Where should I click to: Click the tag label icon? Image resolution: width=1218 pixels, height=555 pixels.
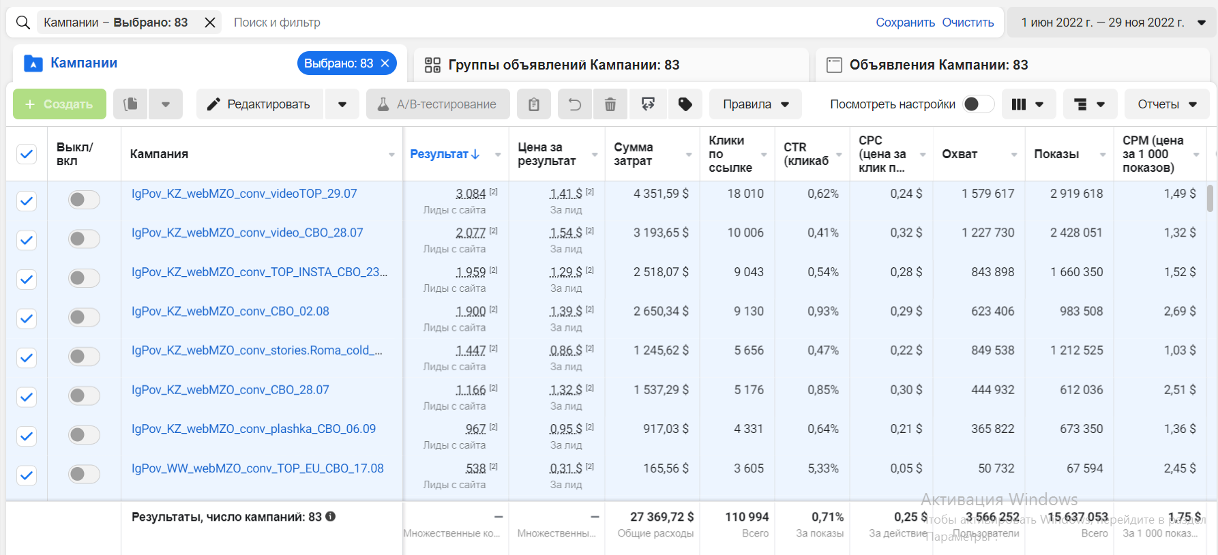pos(685,104)
